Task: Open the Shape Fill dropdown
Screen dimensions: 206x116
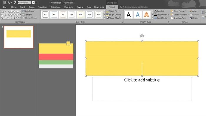Action: 113,11
